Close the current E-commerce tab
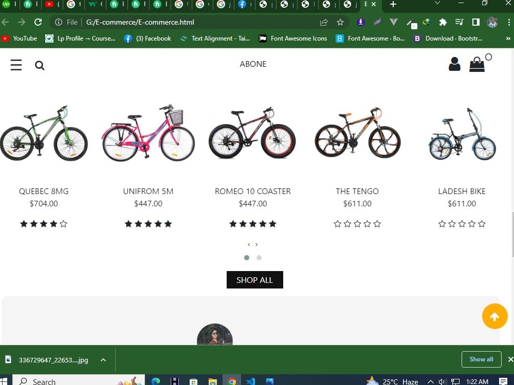The width and height of the screenshot is (514, 385). tap(374, 4)
